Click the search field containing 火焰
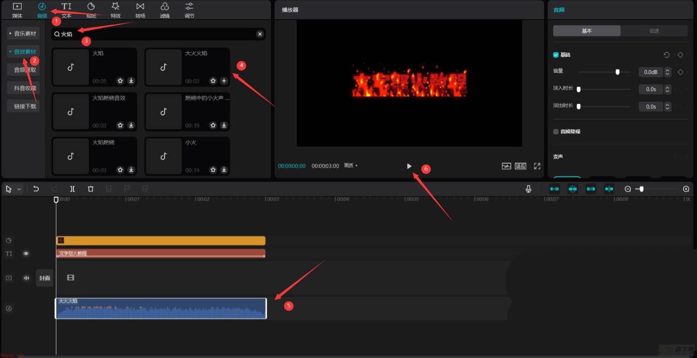697x358 pixels. click(x=158, y=34)
